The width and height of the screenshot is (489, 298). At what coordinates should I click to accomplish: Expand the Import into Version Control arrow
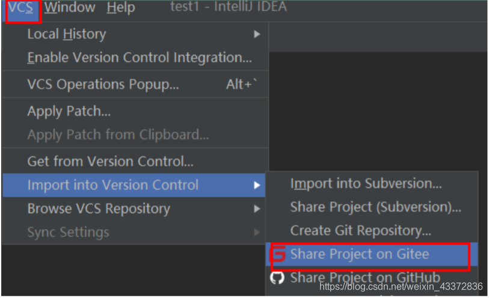point(257,185)
